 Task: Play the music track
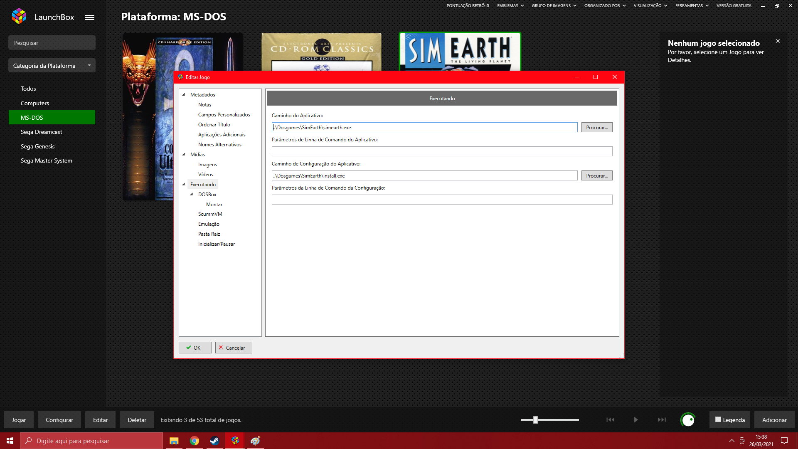(x=636, y=420)
